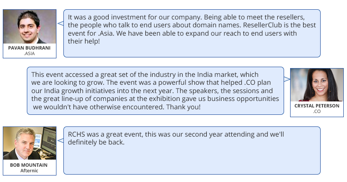347x182 pixels.
Task: Click the testimonial about good investment
Action: [192, 33]
